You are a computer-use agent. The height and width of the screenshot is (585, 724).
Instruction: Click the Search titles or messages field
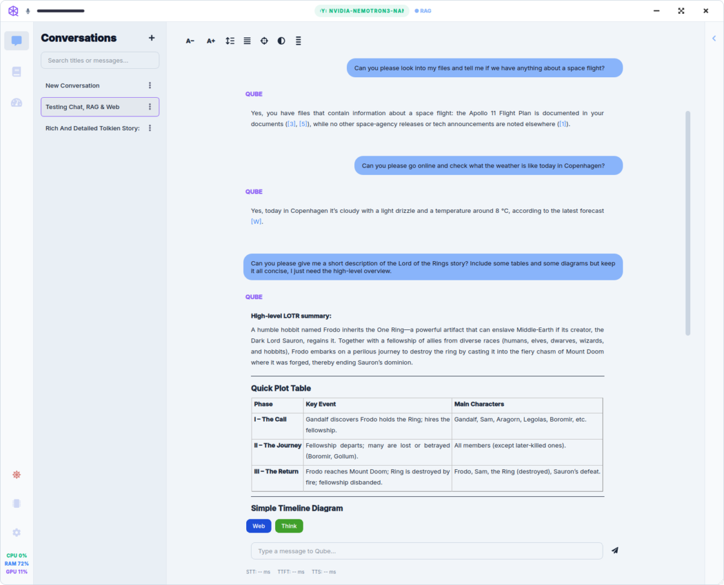click(x=100, y=60)
